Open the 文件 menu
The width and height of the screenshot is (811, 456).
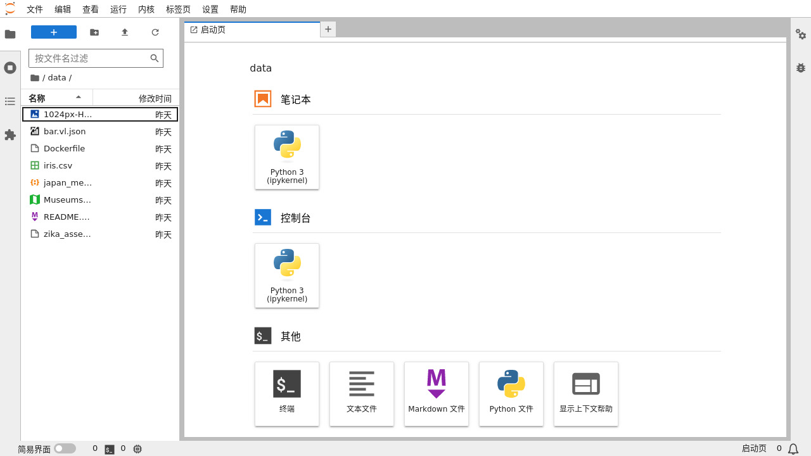click(x=35, y=9)
